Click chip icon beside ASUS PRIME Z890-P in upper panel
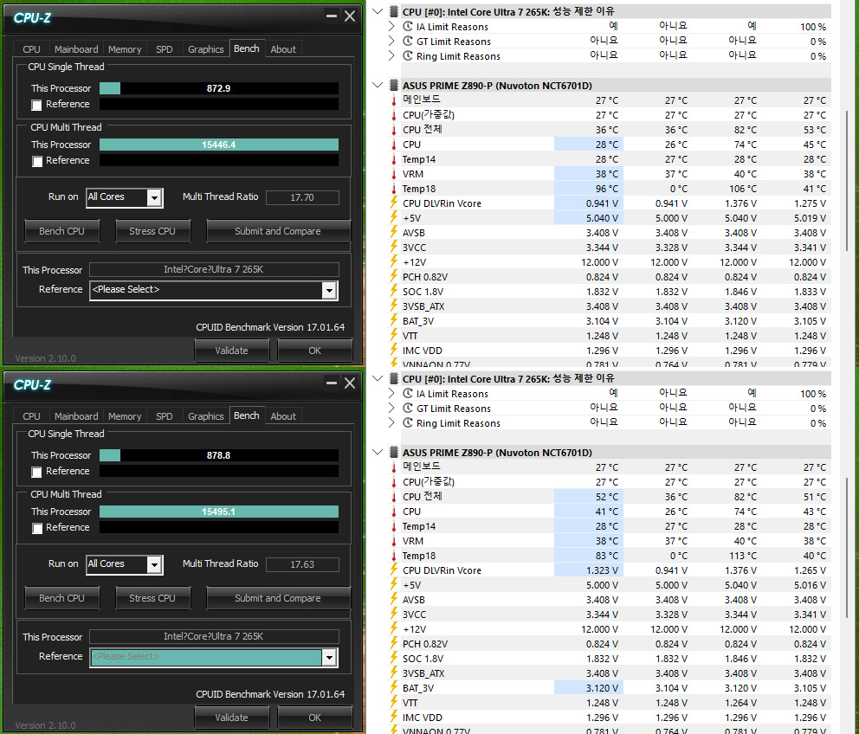 click(x=393, y=86)
